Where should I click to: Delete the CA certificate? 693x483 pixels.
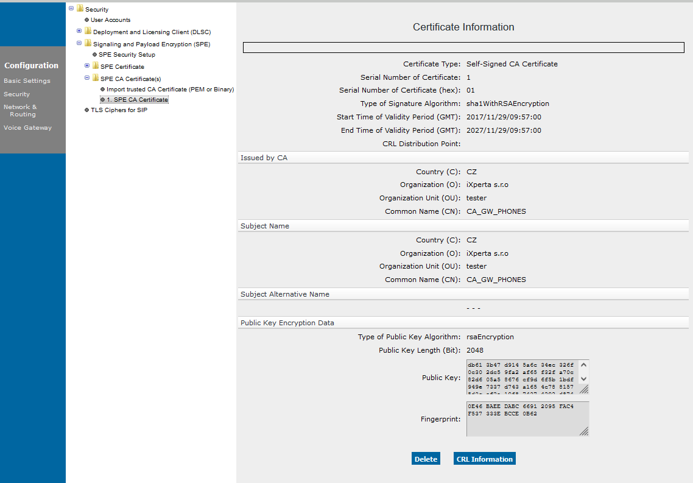[426, 459]
